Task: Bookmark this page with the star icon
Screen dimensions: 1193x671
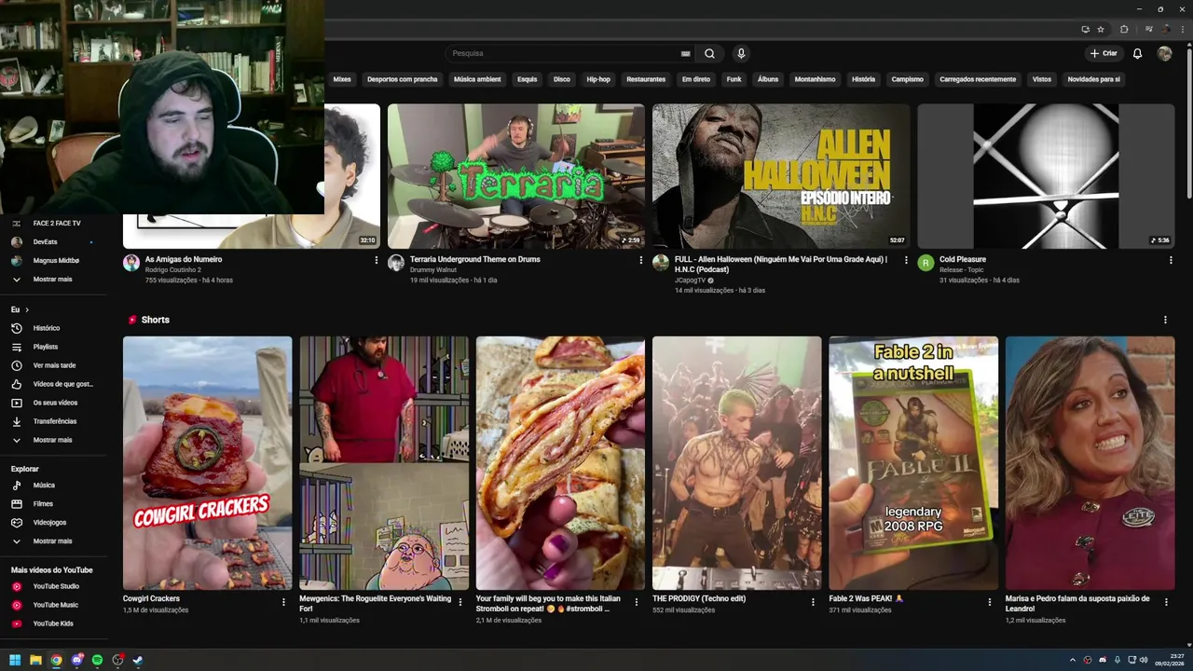Action: 1101,29
